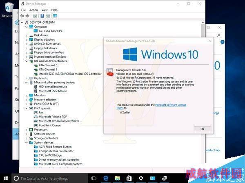Click the Storage controllers category icon
The height and width of the screenshot is (183, 245).
31,138
